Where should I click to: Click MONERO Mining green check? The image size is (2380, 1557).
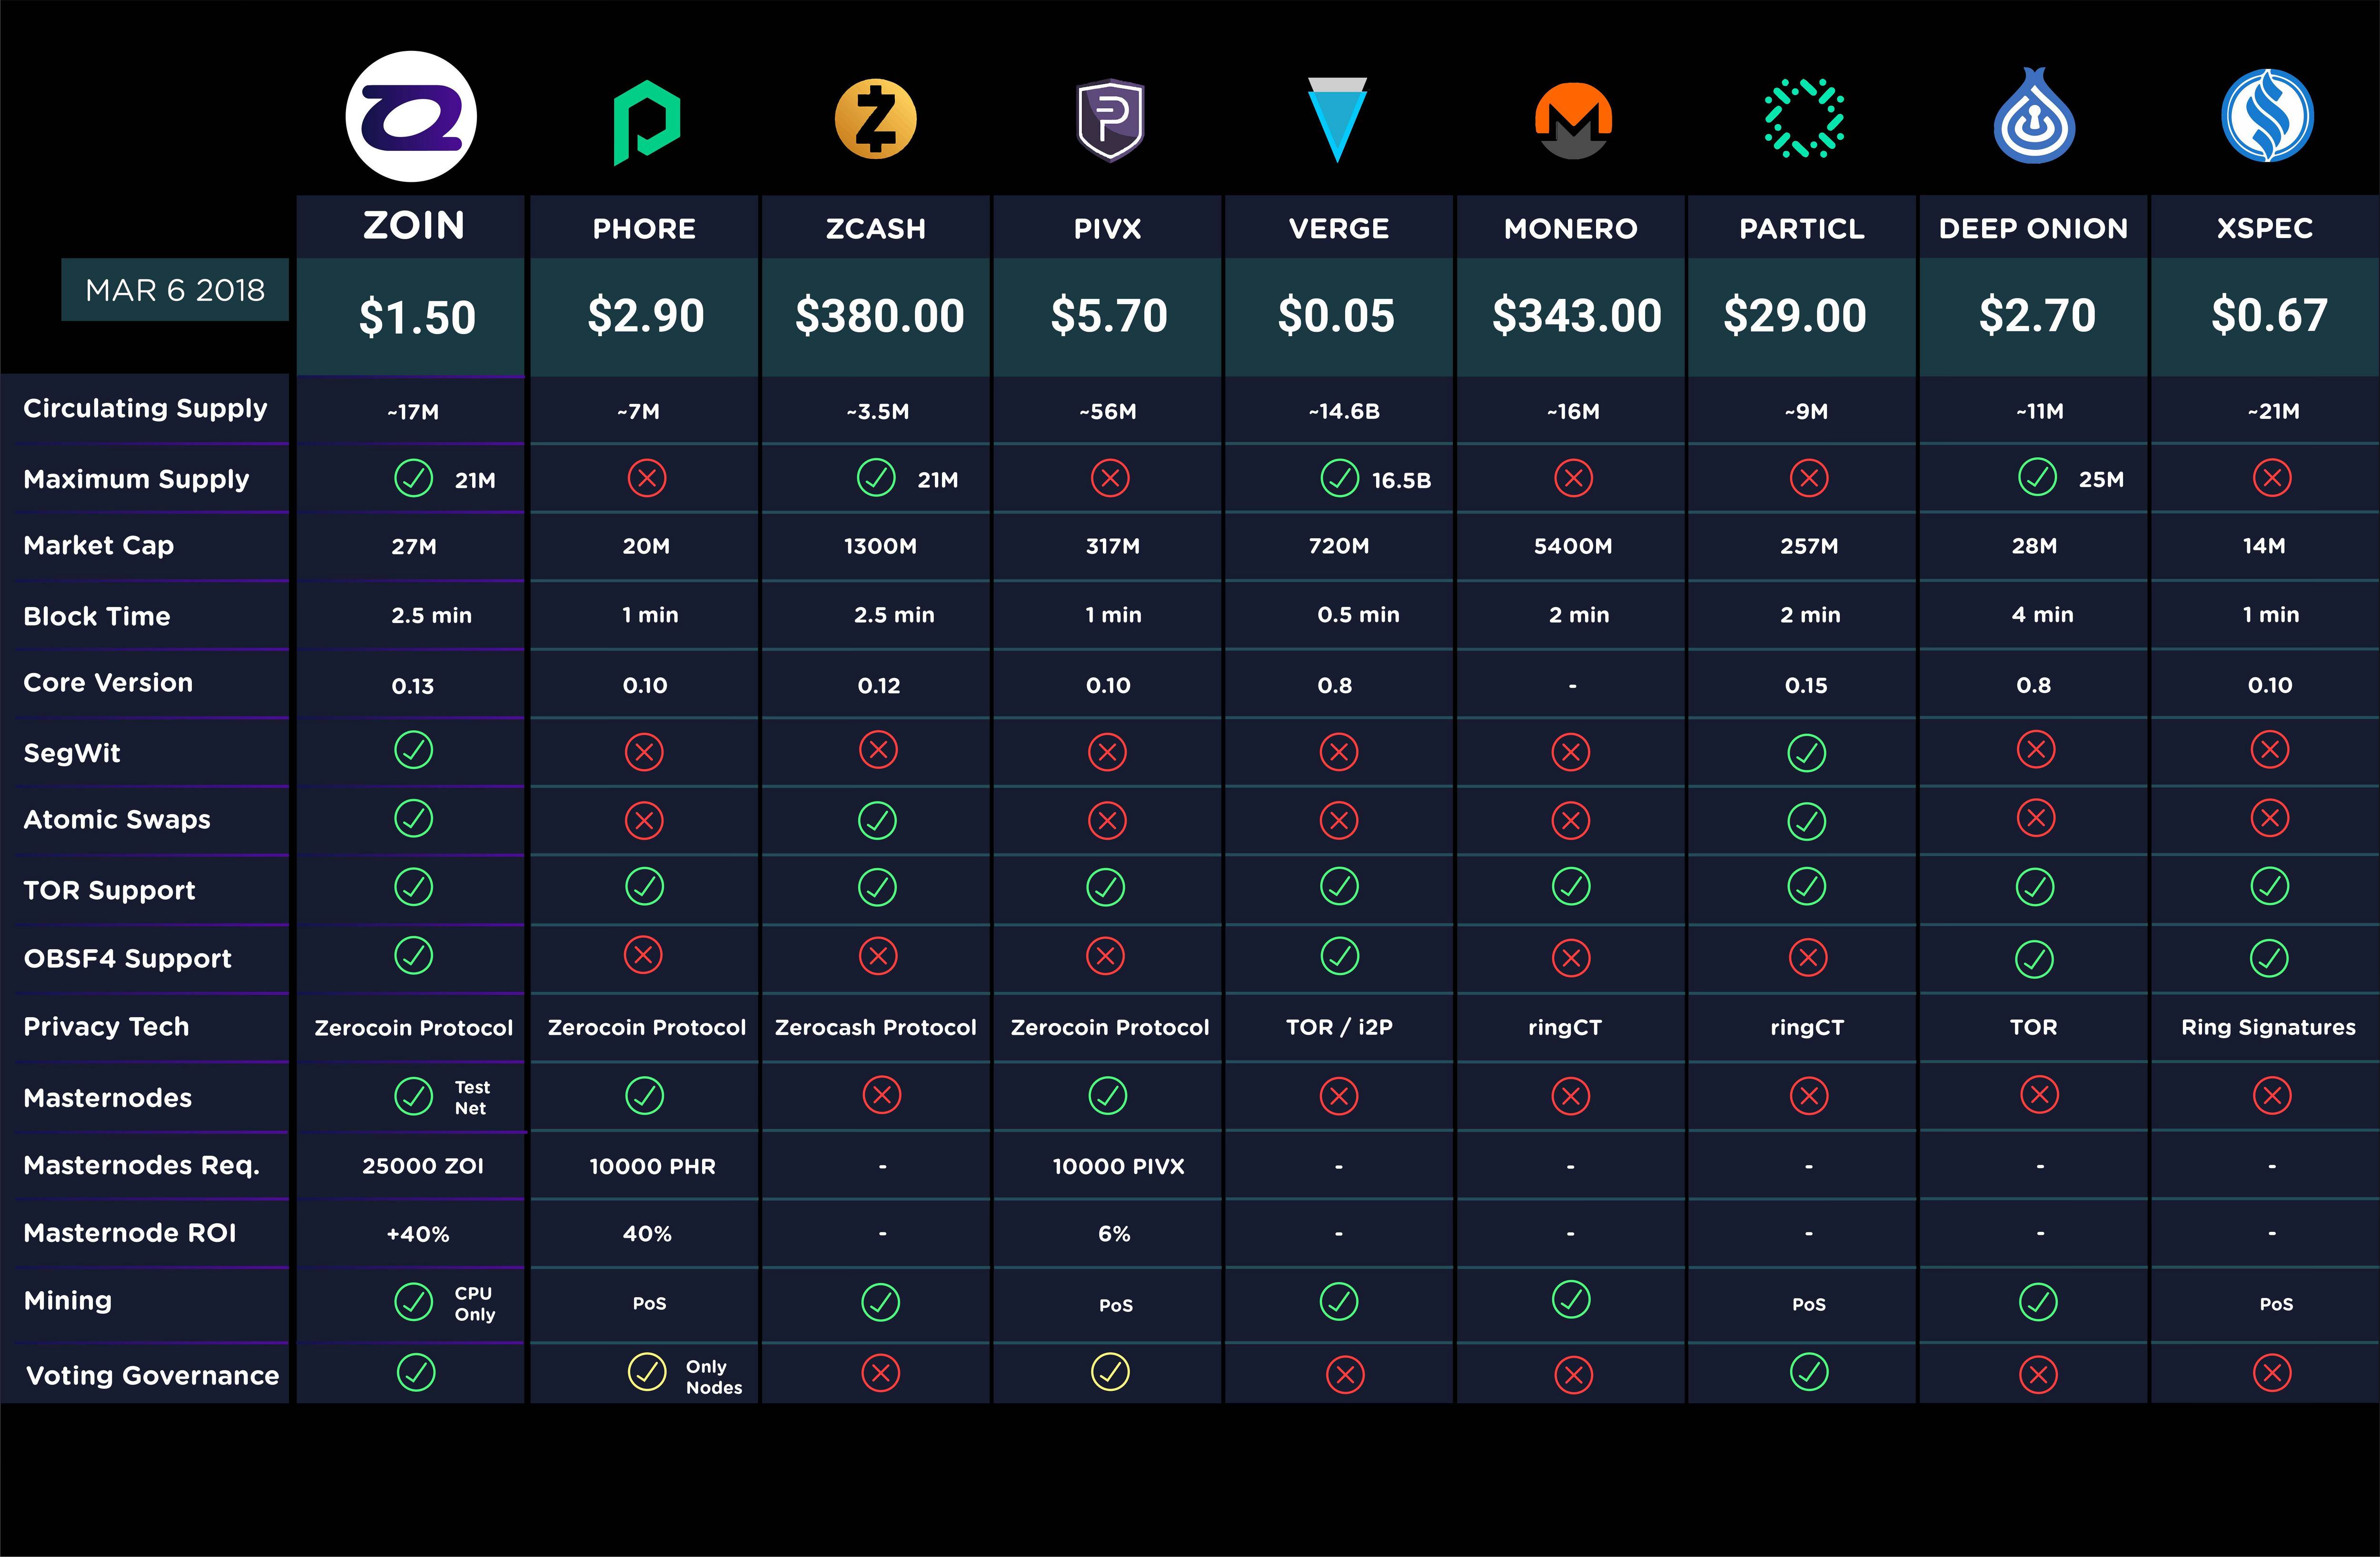pyautogui.click(x=1571, y=1300)
